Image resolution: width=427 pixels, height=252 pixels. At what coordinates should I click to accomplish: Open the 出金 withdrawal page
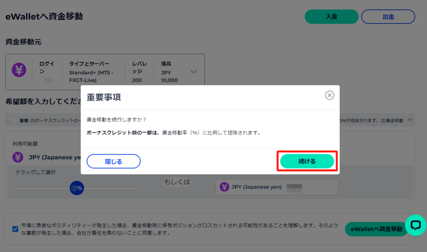tap(388, 17)
